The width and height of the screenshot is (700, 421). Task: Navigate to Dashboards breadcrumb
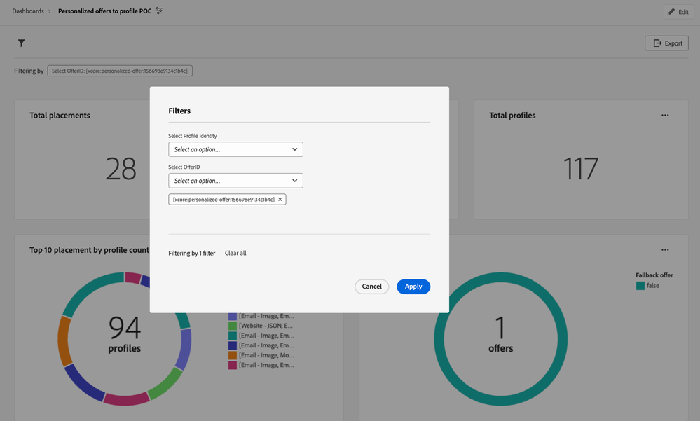click(28, 11)
